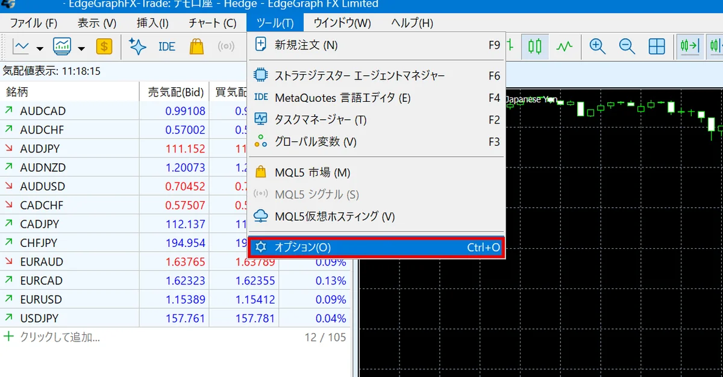Click the shopping bag market toolbar icon
The width and height of the screenshot is (723, 377).
coord(196,46)
